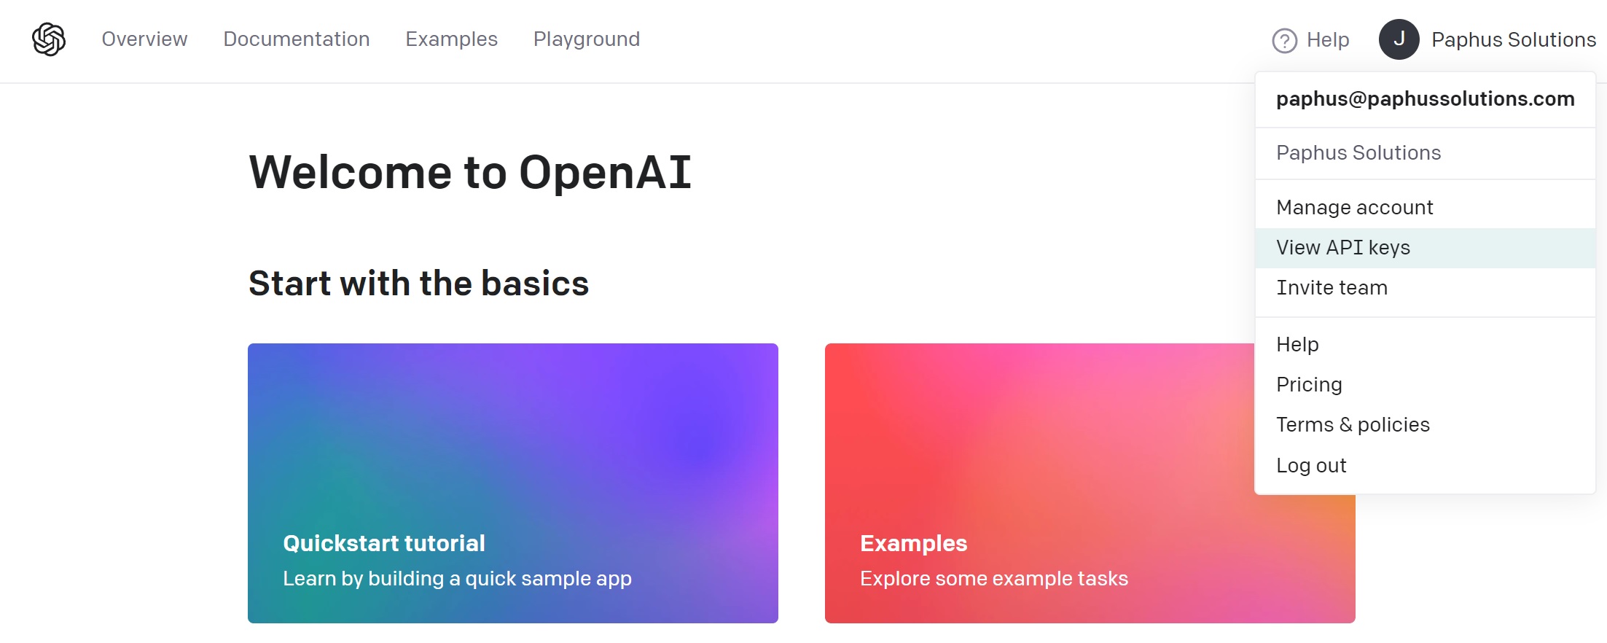The image size is (1607, 643).
Task: Select Paphus Solutions organization in menu
Action: pyautogui.click(x=1426, y=153)
